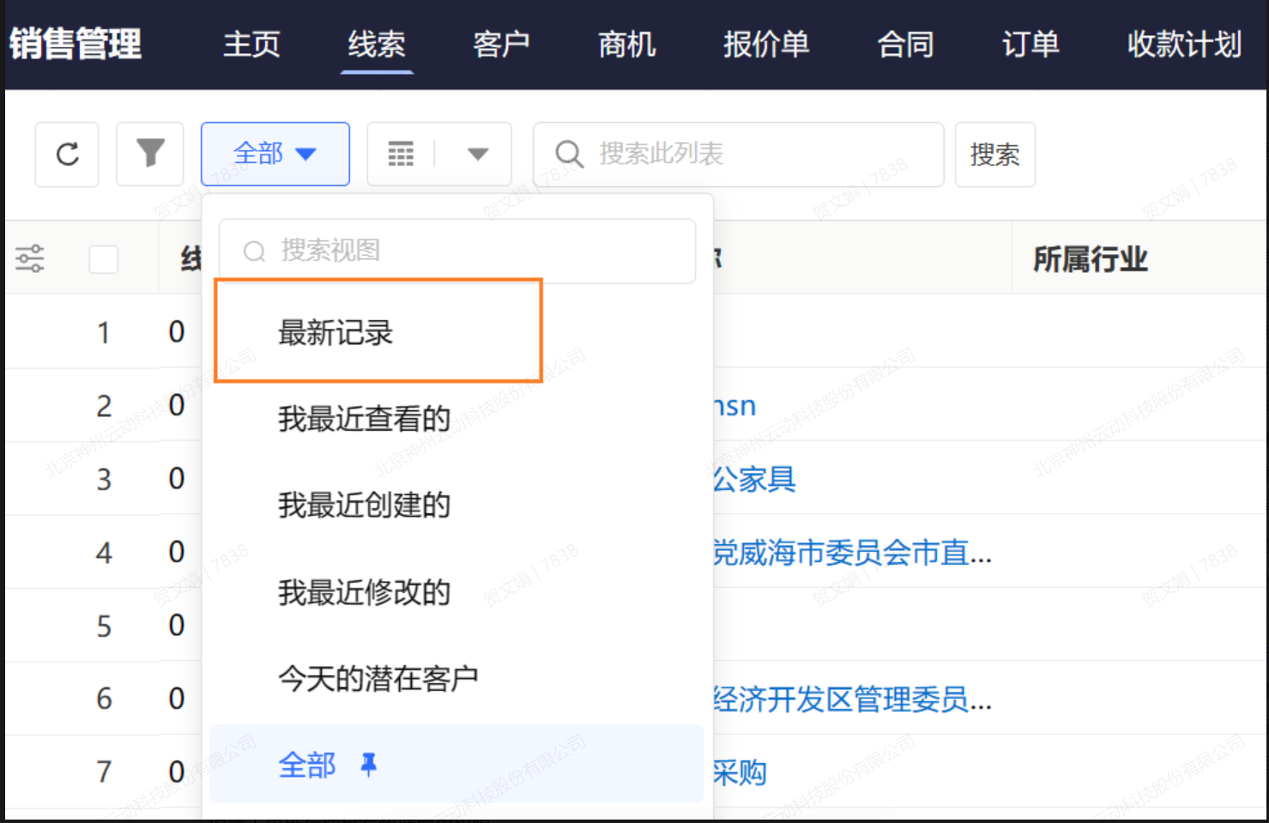This screenshot has width=1269, height=823.
Task: Switch to the 客户 tab
Action: click(501, 45)
